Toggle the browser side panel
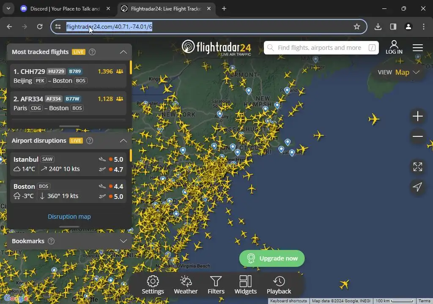This screenshot has width=433, height=304. tap(393, 27)
